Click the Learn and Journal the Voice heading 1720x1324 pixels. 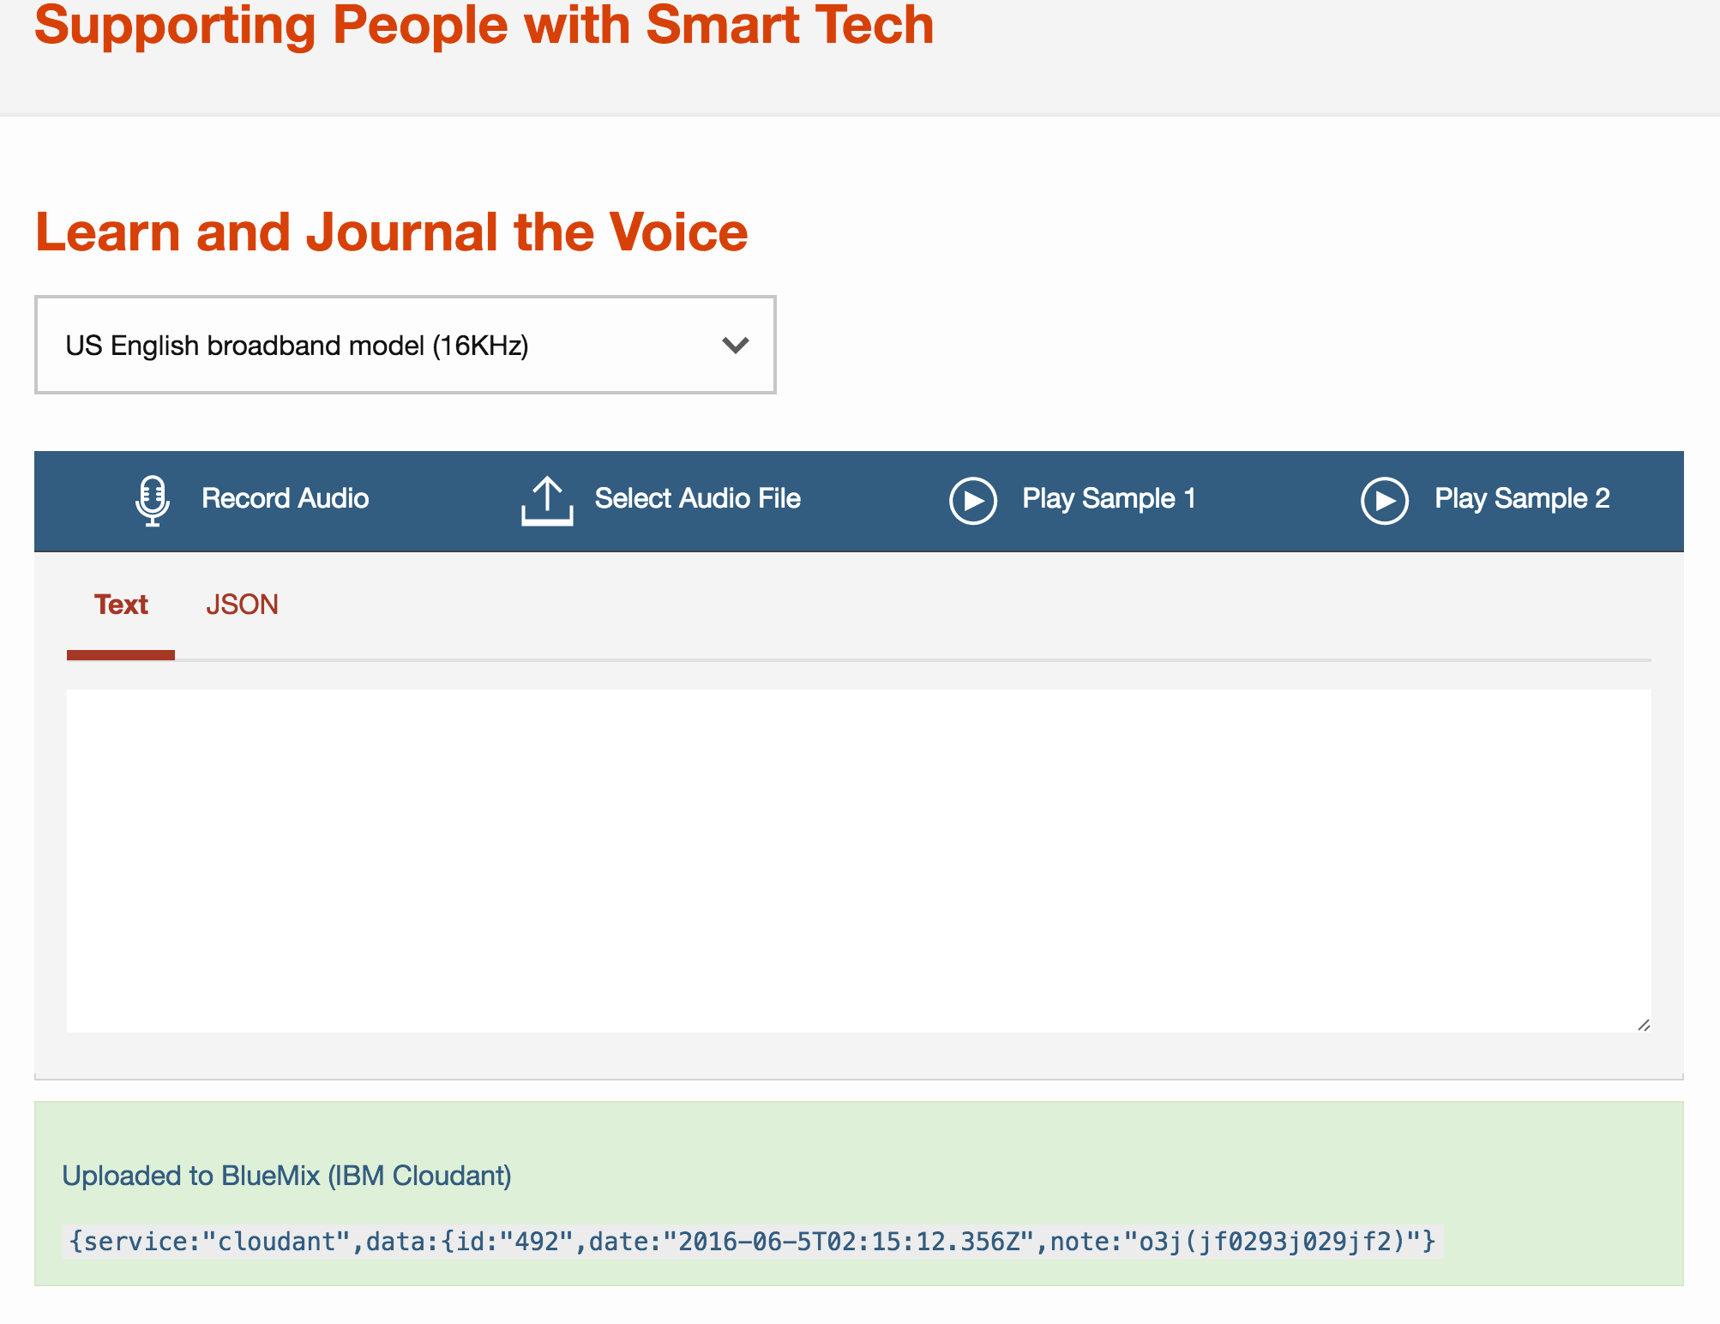(391, 232)
